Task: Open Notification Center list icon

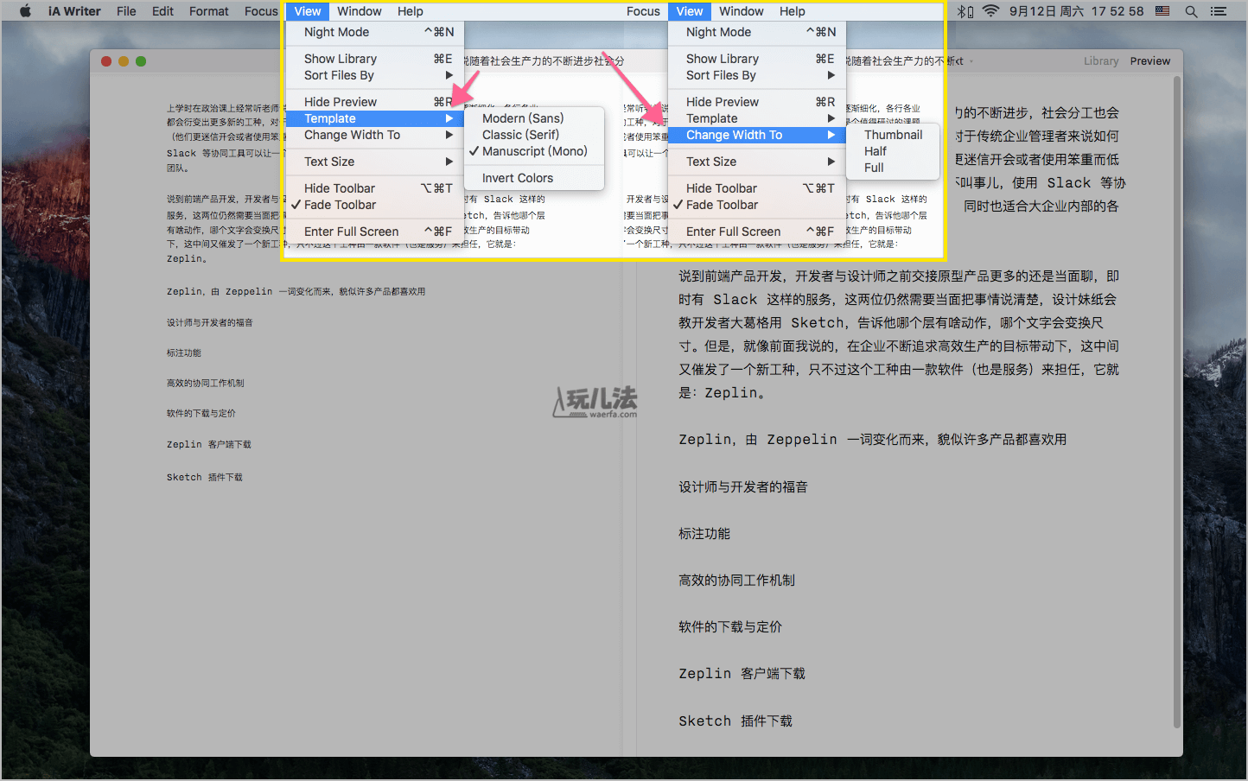Action: [x=1219, y=11]
